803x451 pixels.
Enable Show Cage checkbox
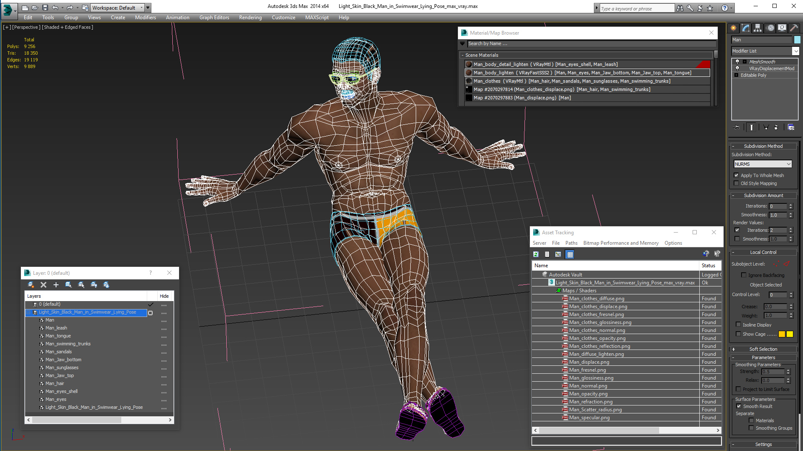pos(739,334)
